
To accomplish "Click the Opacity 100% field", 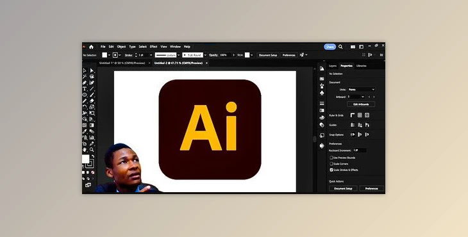I will pos(225,55).
